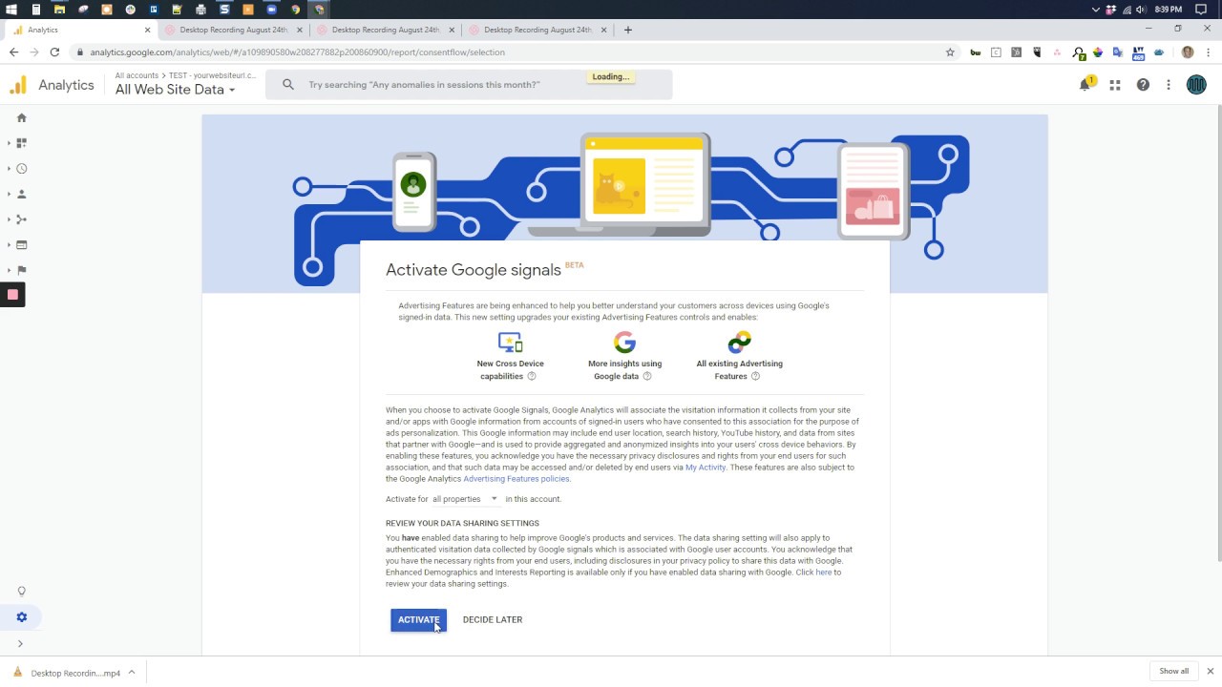Screen dimensions: 1222x687
Task: Switch to the Analytics browser tab
Action: (x=81, y=30)
